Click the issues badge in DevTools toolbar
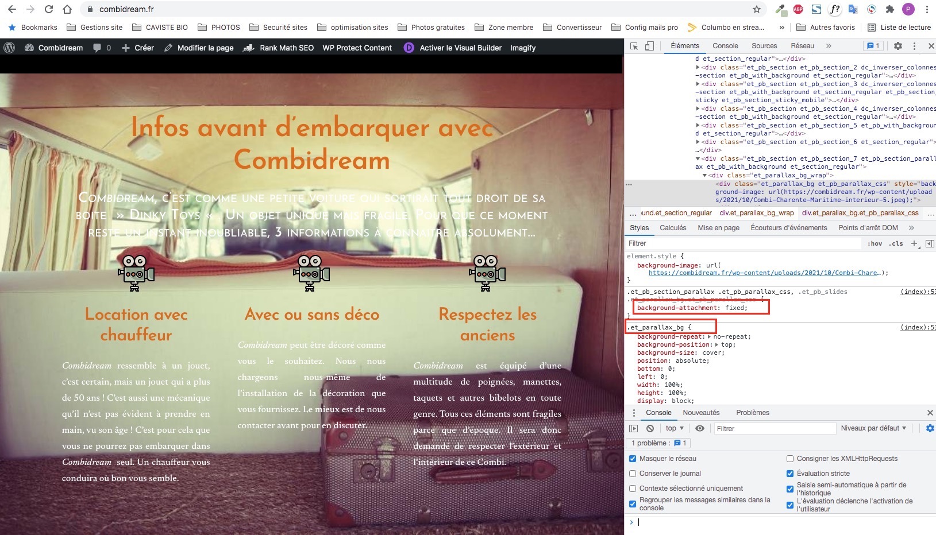936x535 pixels. pyautogui.click(x=872, y=46)
